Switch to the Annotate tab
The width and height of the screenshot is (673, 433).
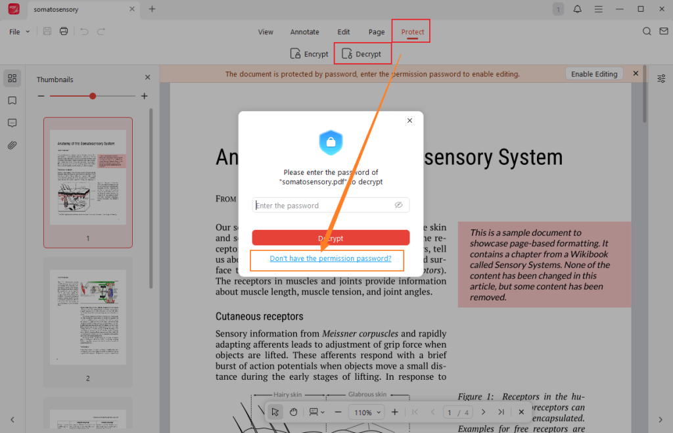tap(304, 31)
